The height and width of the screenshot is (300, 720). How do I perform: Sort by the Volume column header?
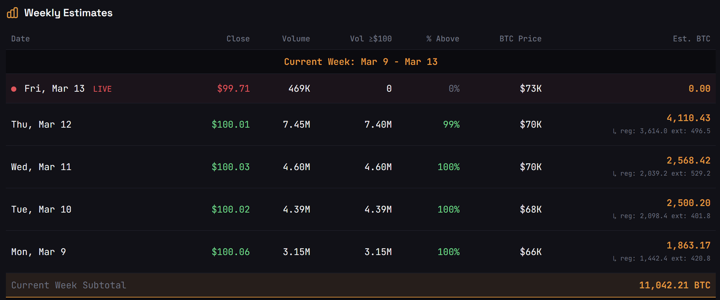tap(296, 39)
